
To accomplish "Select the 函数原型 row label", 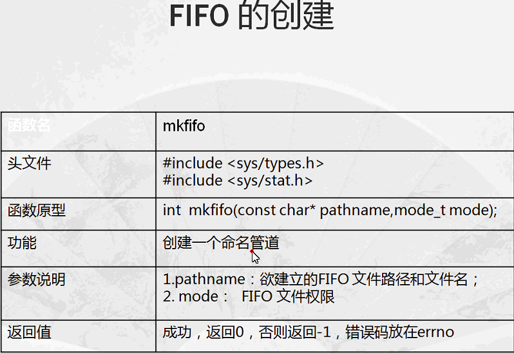I will (36, 210).
